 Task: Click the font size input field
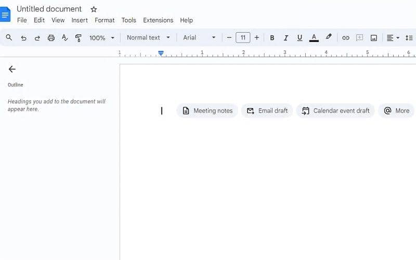tap(243, 37)
